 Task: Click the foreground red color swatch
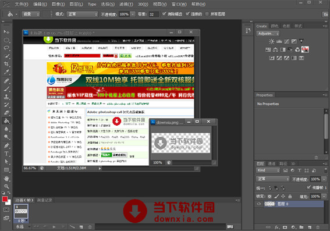(x=5, y=199)
